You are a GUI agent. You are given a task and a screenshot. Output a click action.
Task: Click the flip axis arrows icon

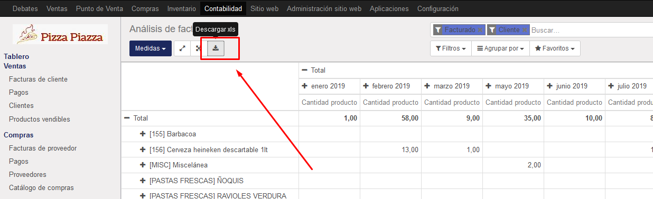[x=182, y=48]
